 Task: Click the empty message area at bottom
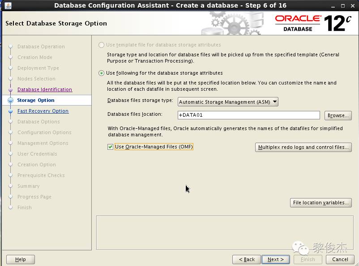pos(225,232)
